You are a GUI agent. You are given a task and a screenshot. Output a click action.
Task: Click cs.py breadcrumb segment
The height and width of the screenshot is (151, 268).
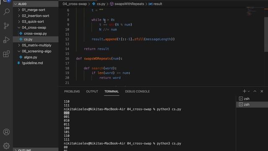click(x=101, y=4)
